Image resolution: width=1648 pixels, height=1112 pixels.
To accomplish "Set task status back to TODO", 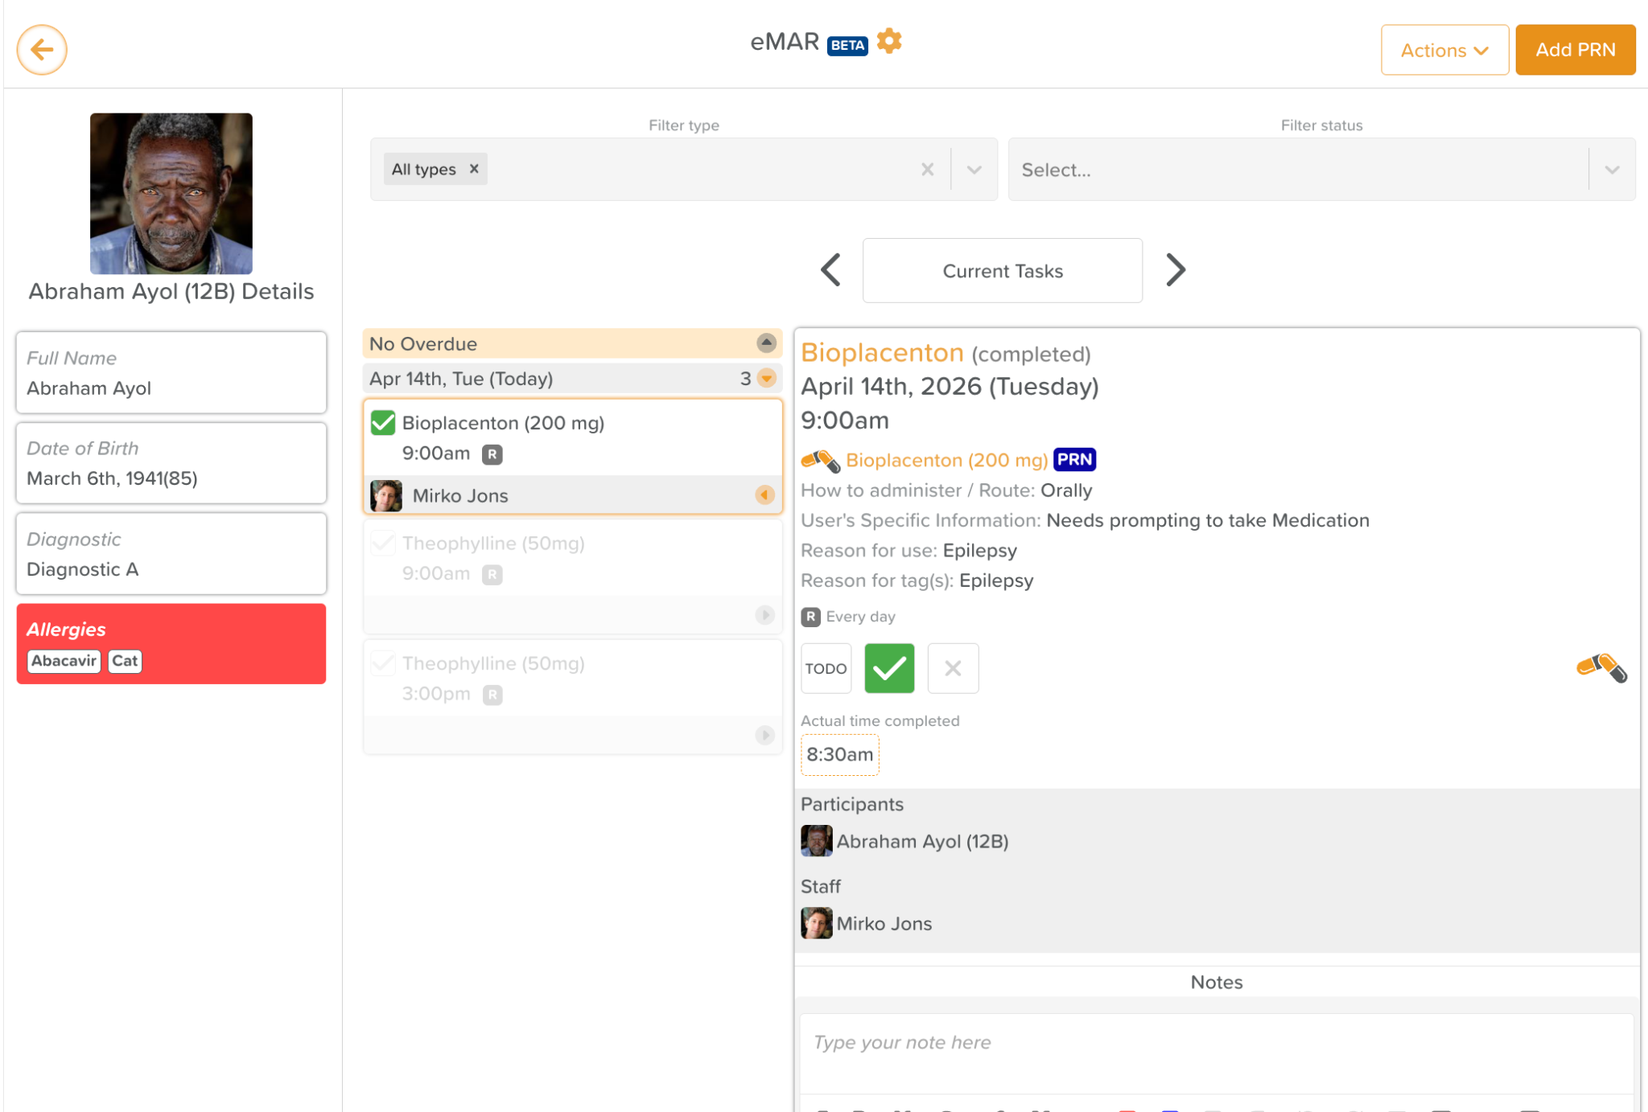I will 826,668.
